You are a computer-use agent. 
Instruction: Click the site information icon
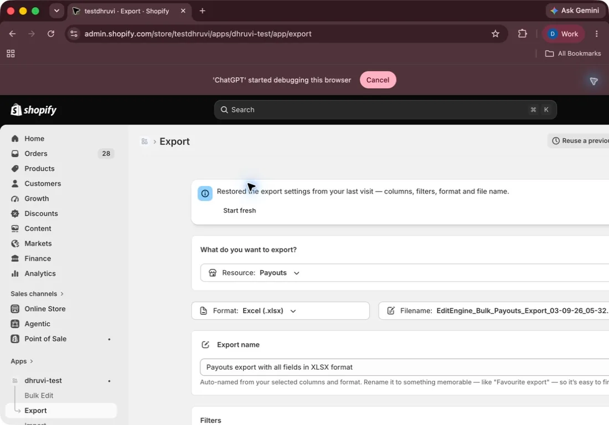pyautogui.click(x=74, y=34)
